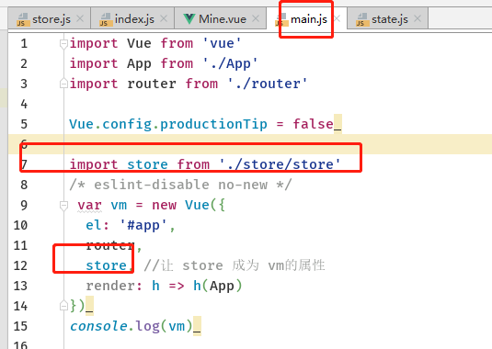Click 'router' property on line 11
Viewport: 492px width, 349px height.
(x=110, y=245)
